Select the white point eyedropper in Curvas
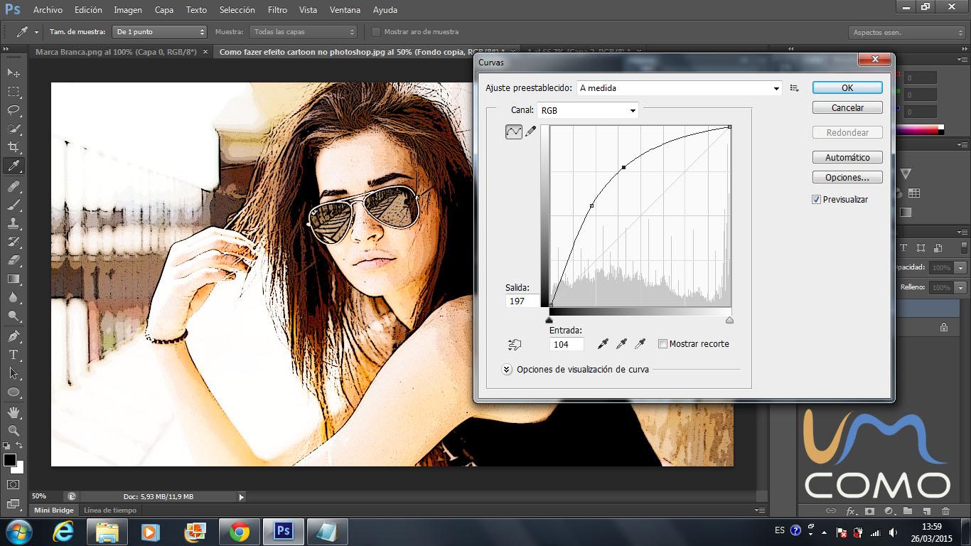Screen dimensions: 971x546 640,344
